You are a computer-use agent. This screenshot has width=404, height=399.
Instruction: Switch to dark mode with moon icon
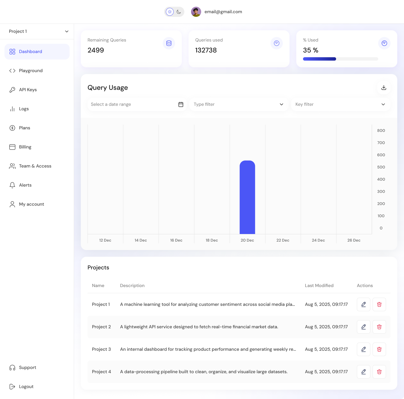point(179,12)
